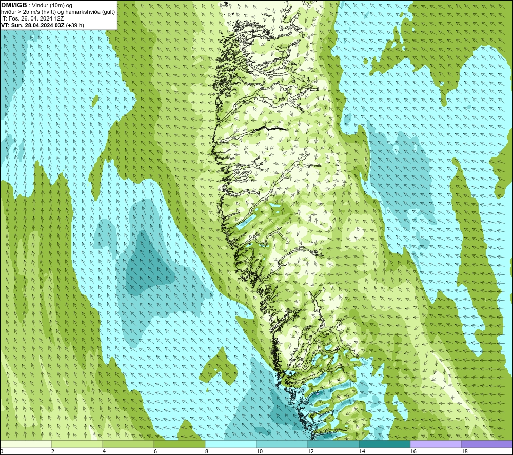Click the 16-18 m/s lavender swatch

436,444
